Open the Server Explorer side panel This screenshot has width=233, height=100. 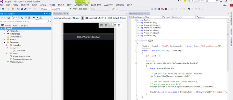(231, 18)
